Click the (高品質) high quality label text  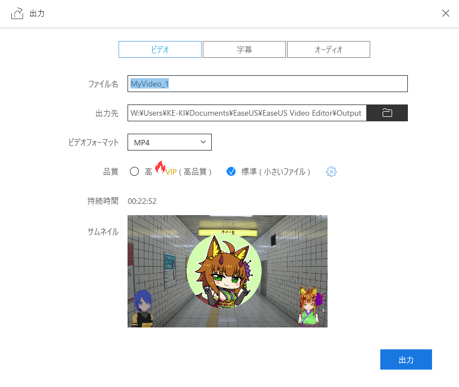point(196,172)
